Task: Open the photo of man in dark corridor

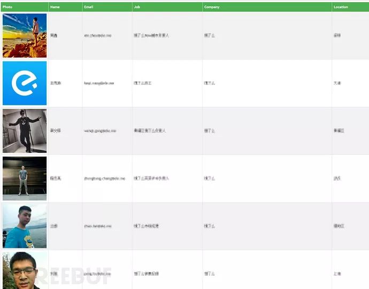Action: (25, 178)
